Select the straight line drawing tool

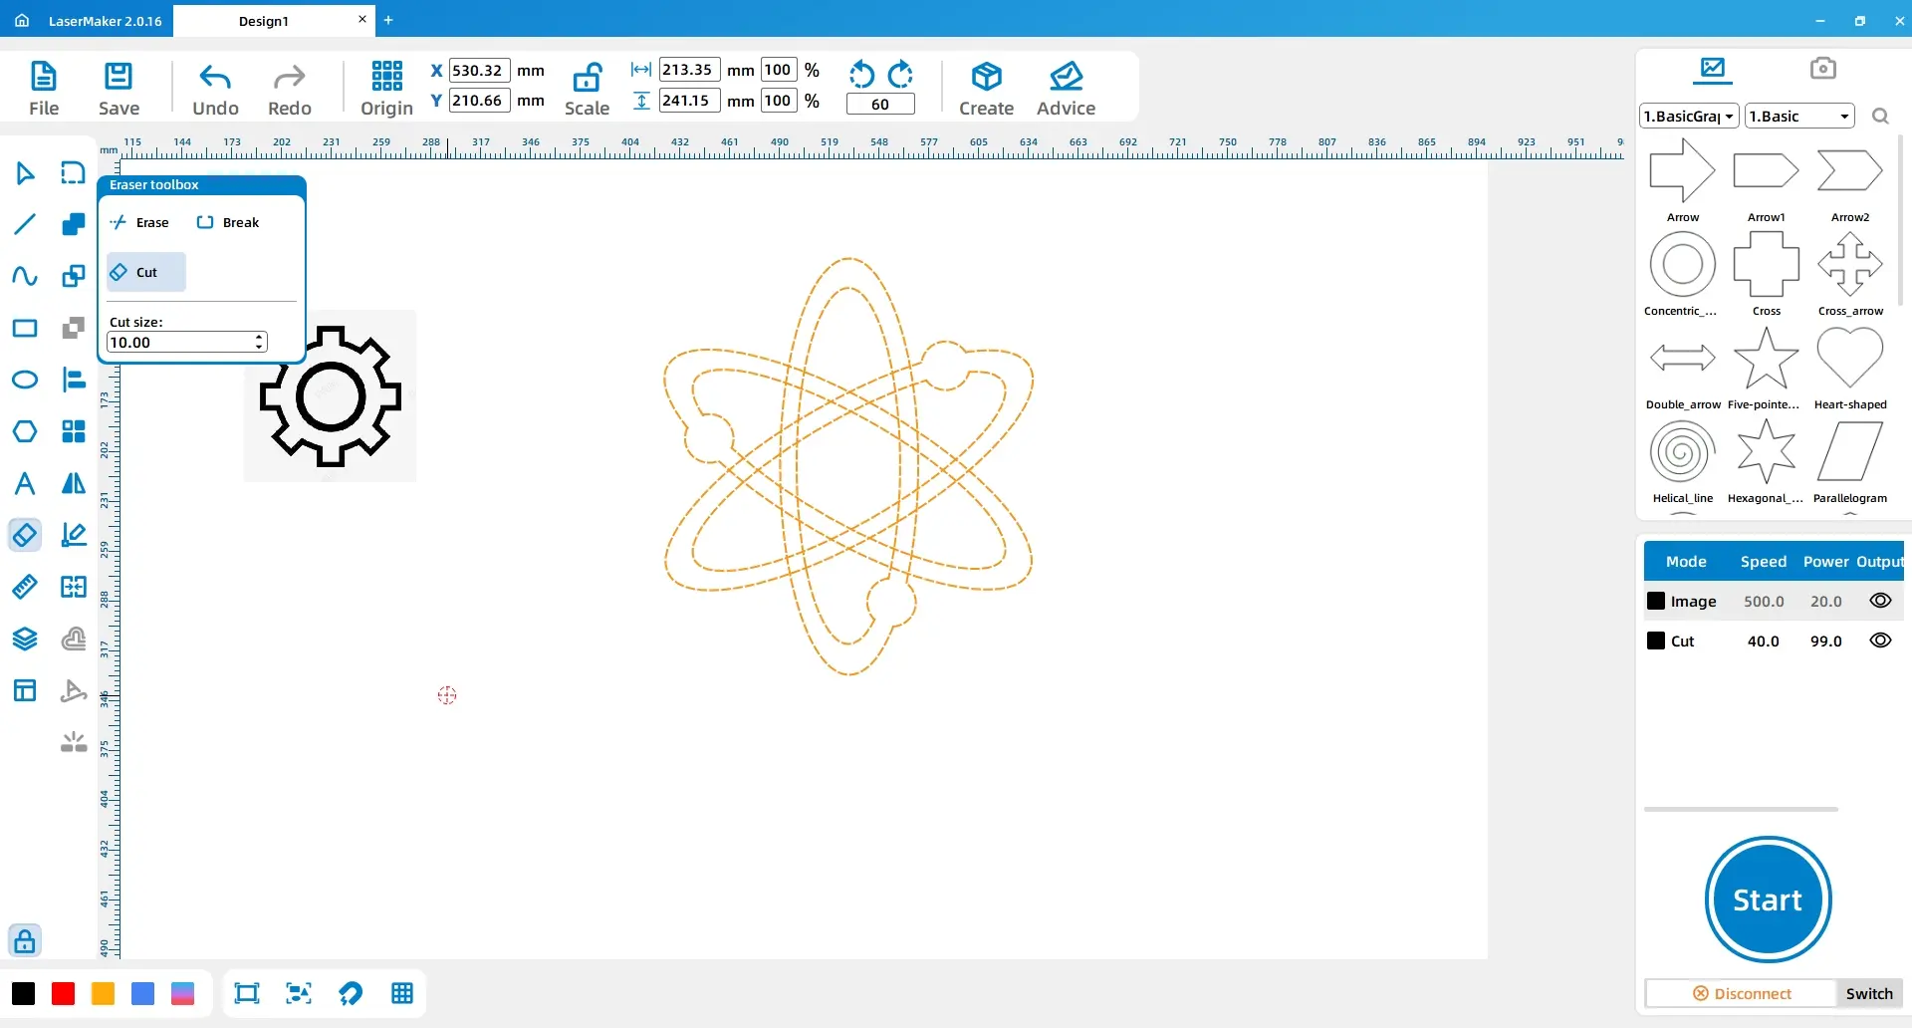25,224
